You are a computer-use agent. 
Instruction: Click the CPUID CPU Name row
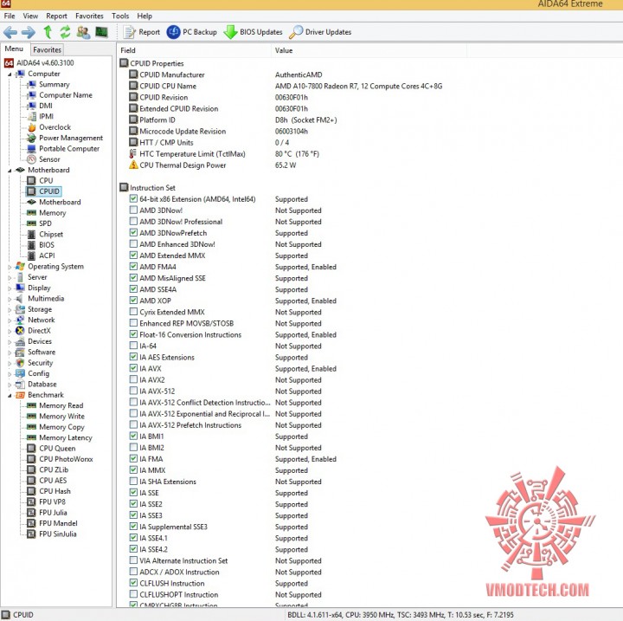click(x=286, y=86)
